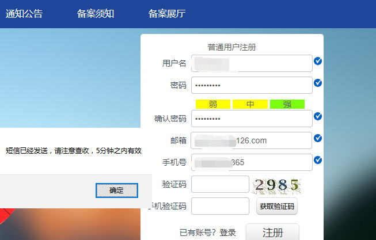376x240 pixels.
Task: Click the checkmark icon beside 用户名 field
Action: [x=318, y=61]
